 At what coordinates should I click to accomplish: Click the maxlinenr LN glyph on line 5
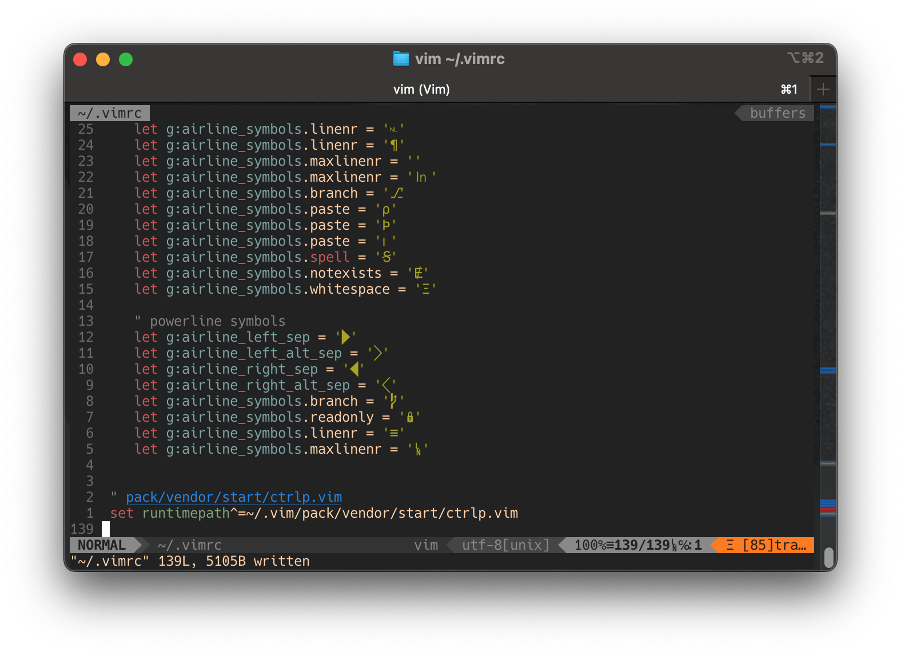(418, 449)
